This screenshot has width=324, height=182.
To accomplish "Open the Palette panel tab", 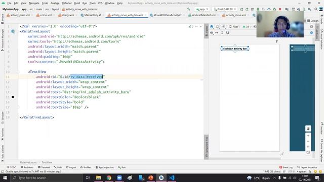I will click(207, 31).
